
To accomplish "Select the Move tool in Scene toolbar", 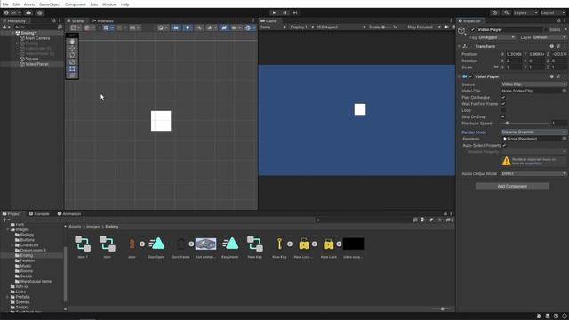I will point(72,48).
